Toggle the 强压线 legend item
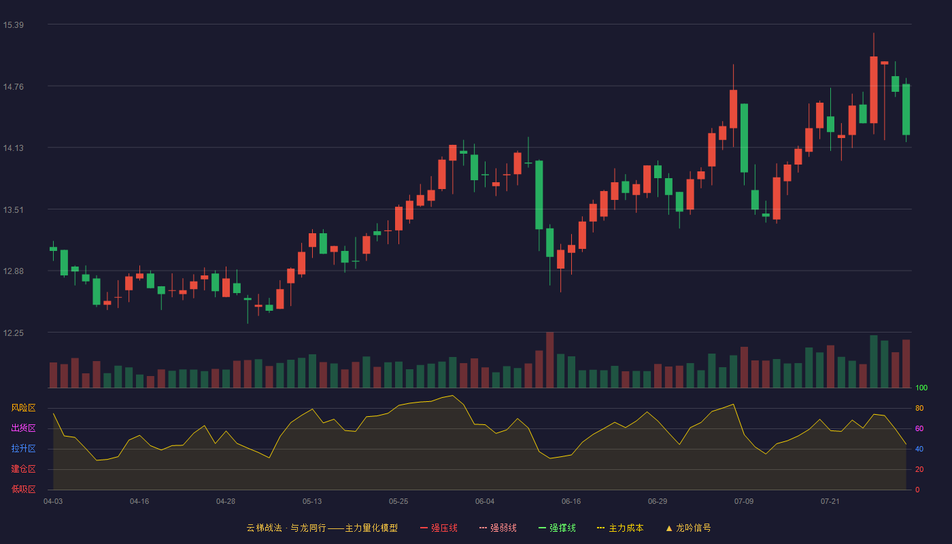 click(x=439, y=528)
